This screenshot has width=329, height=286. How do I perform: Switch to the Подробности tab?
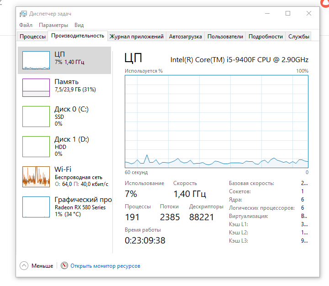265,37
